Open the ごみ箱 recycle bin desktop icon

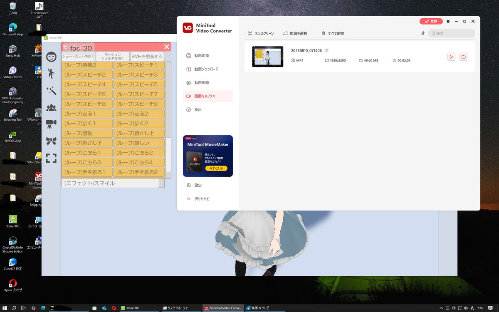click(13, 8)
